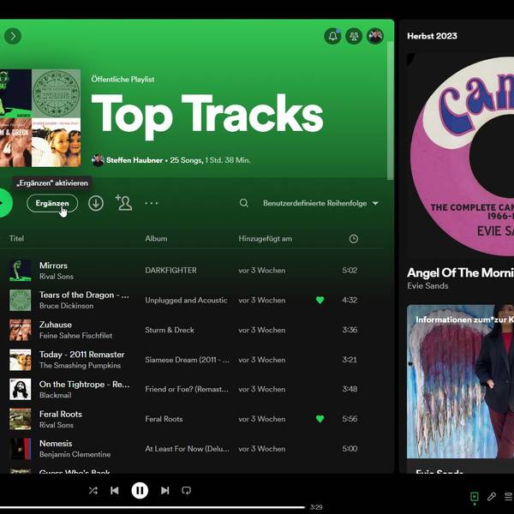Sort by the duration clock column
The image size is (514, 514).
pyautogui.click(x=353, y=239)
